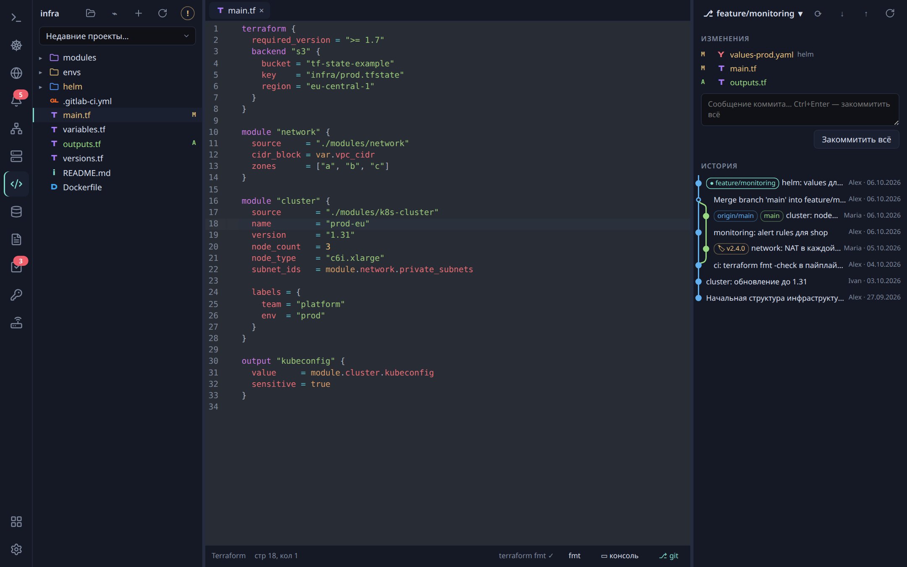
Task: Refresh the git panel
Action: point(890,14)
